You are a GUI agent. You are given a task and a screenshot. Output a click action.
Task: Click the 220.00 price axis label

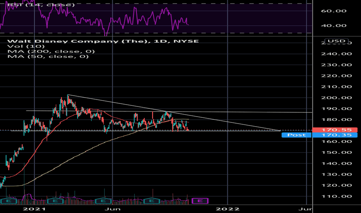coord(336,76)
